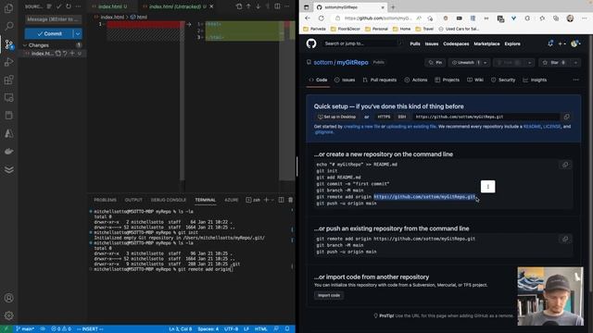593x333 pixels.
Task: Click the blue Commit button
Action: pos(49,33)
